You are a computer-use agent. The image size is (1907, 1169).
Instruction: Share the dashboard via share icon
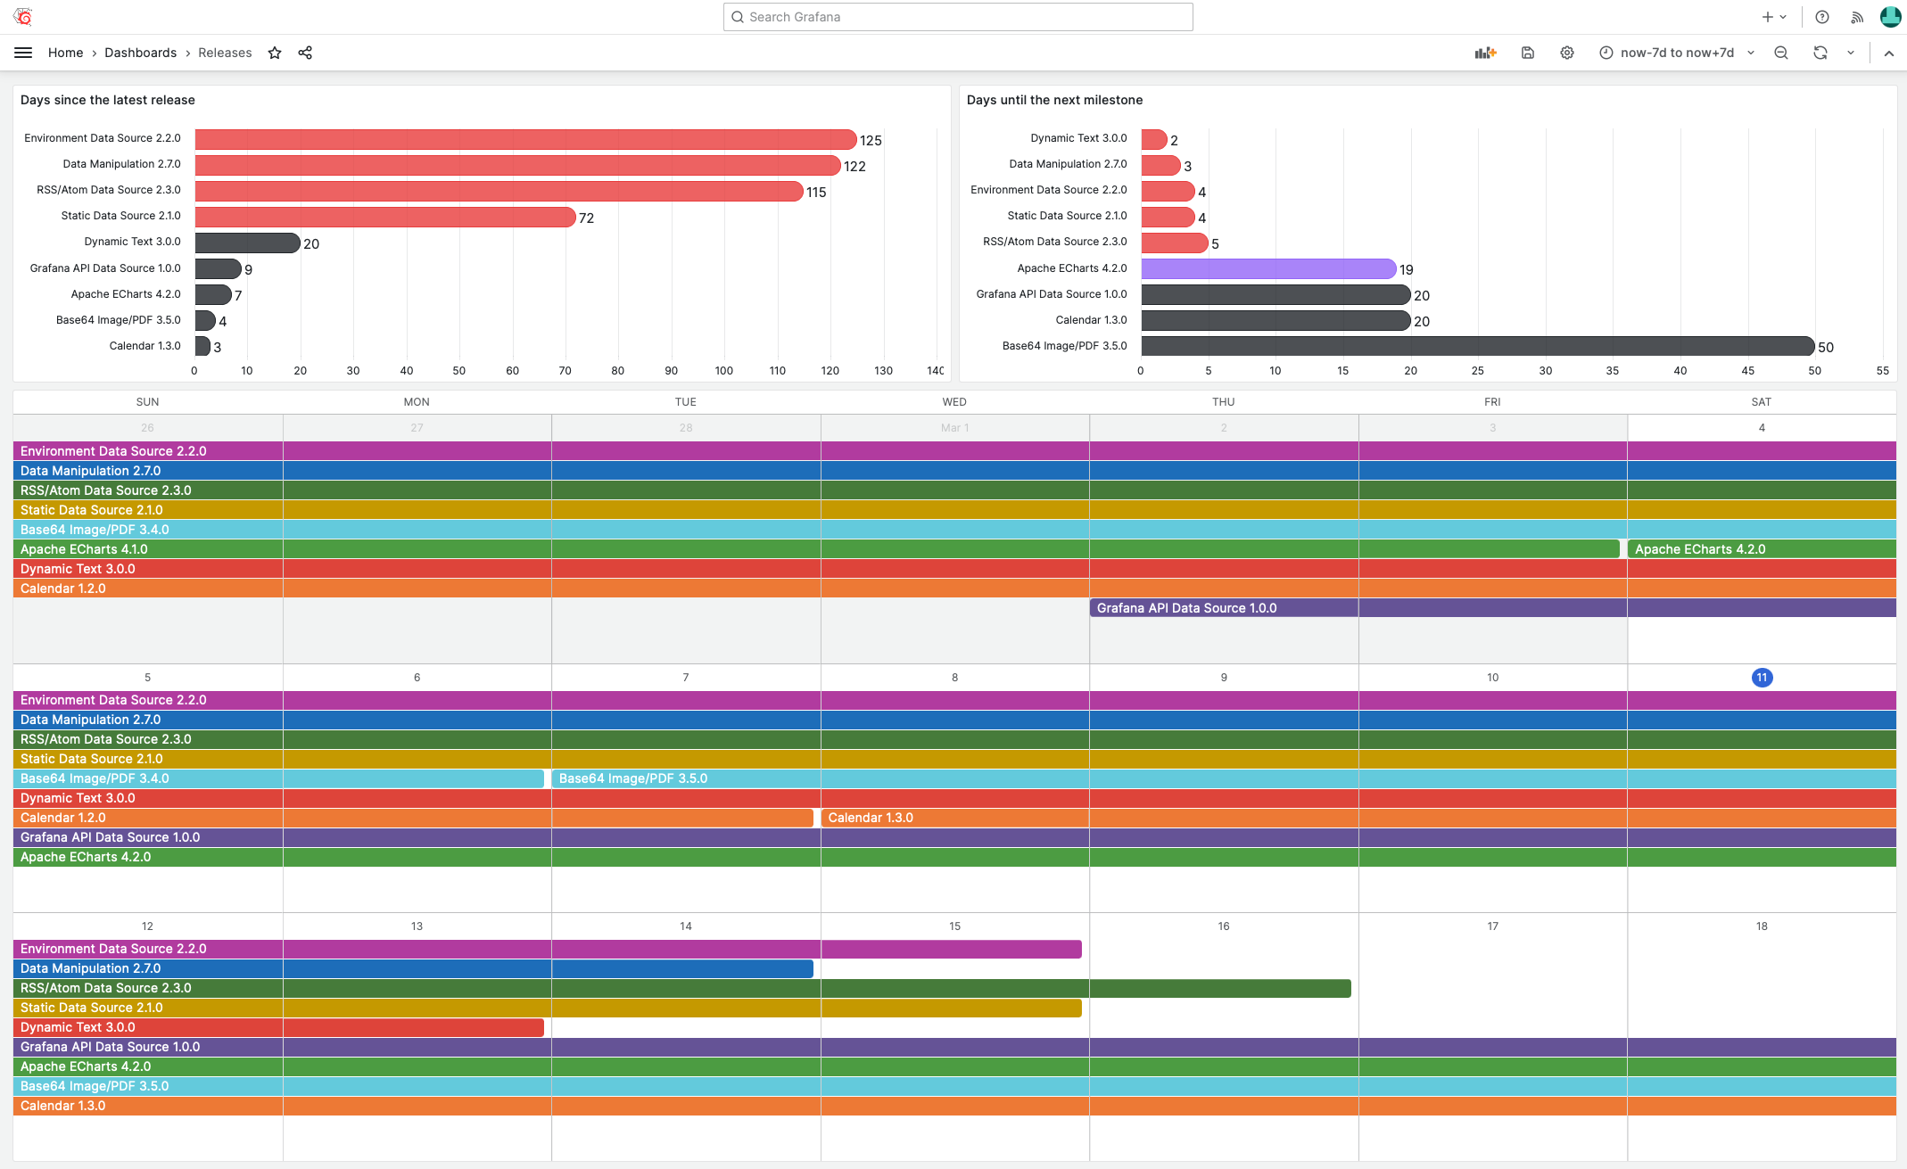pos(305,53)
